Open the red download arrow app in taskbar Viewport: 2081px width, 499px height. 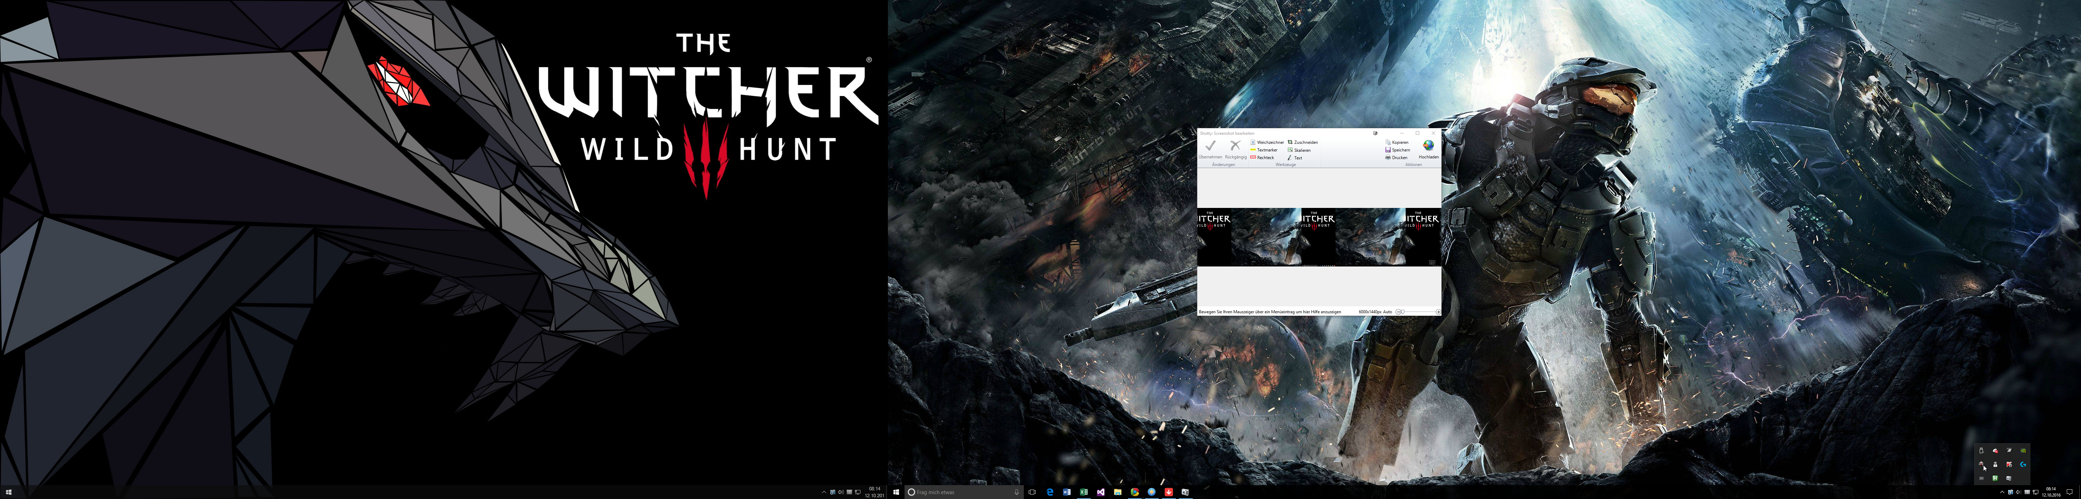1169,492
